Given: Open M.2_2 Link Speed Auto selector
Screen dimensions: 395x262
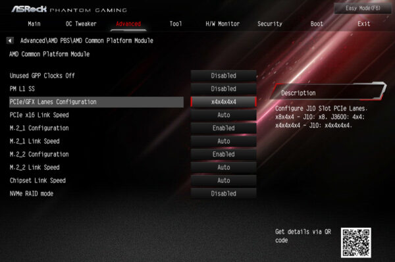Looking at the screenshot, I should click(x=223, y=167).
